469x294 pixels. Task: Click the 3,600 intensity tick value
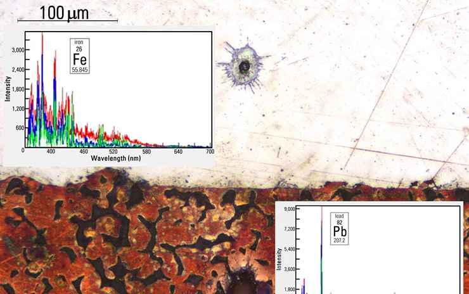(x=290, y=269)
